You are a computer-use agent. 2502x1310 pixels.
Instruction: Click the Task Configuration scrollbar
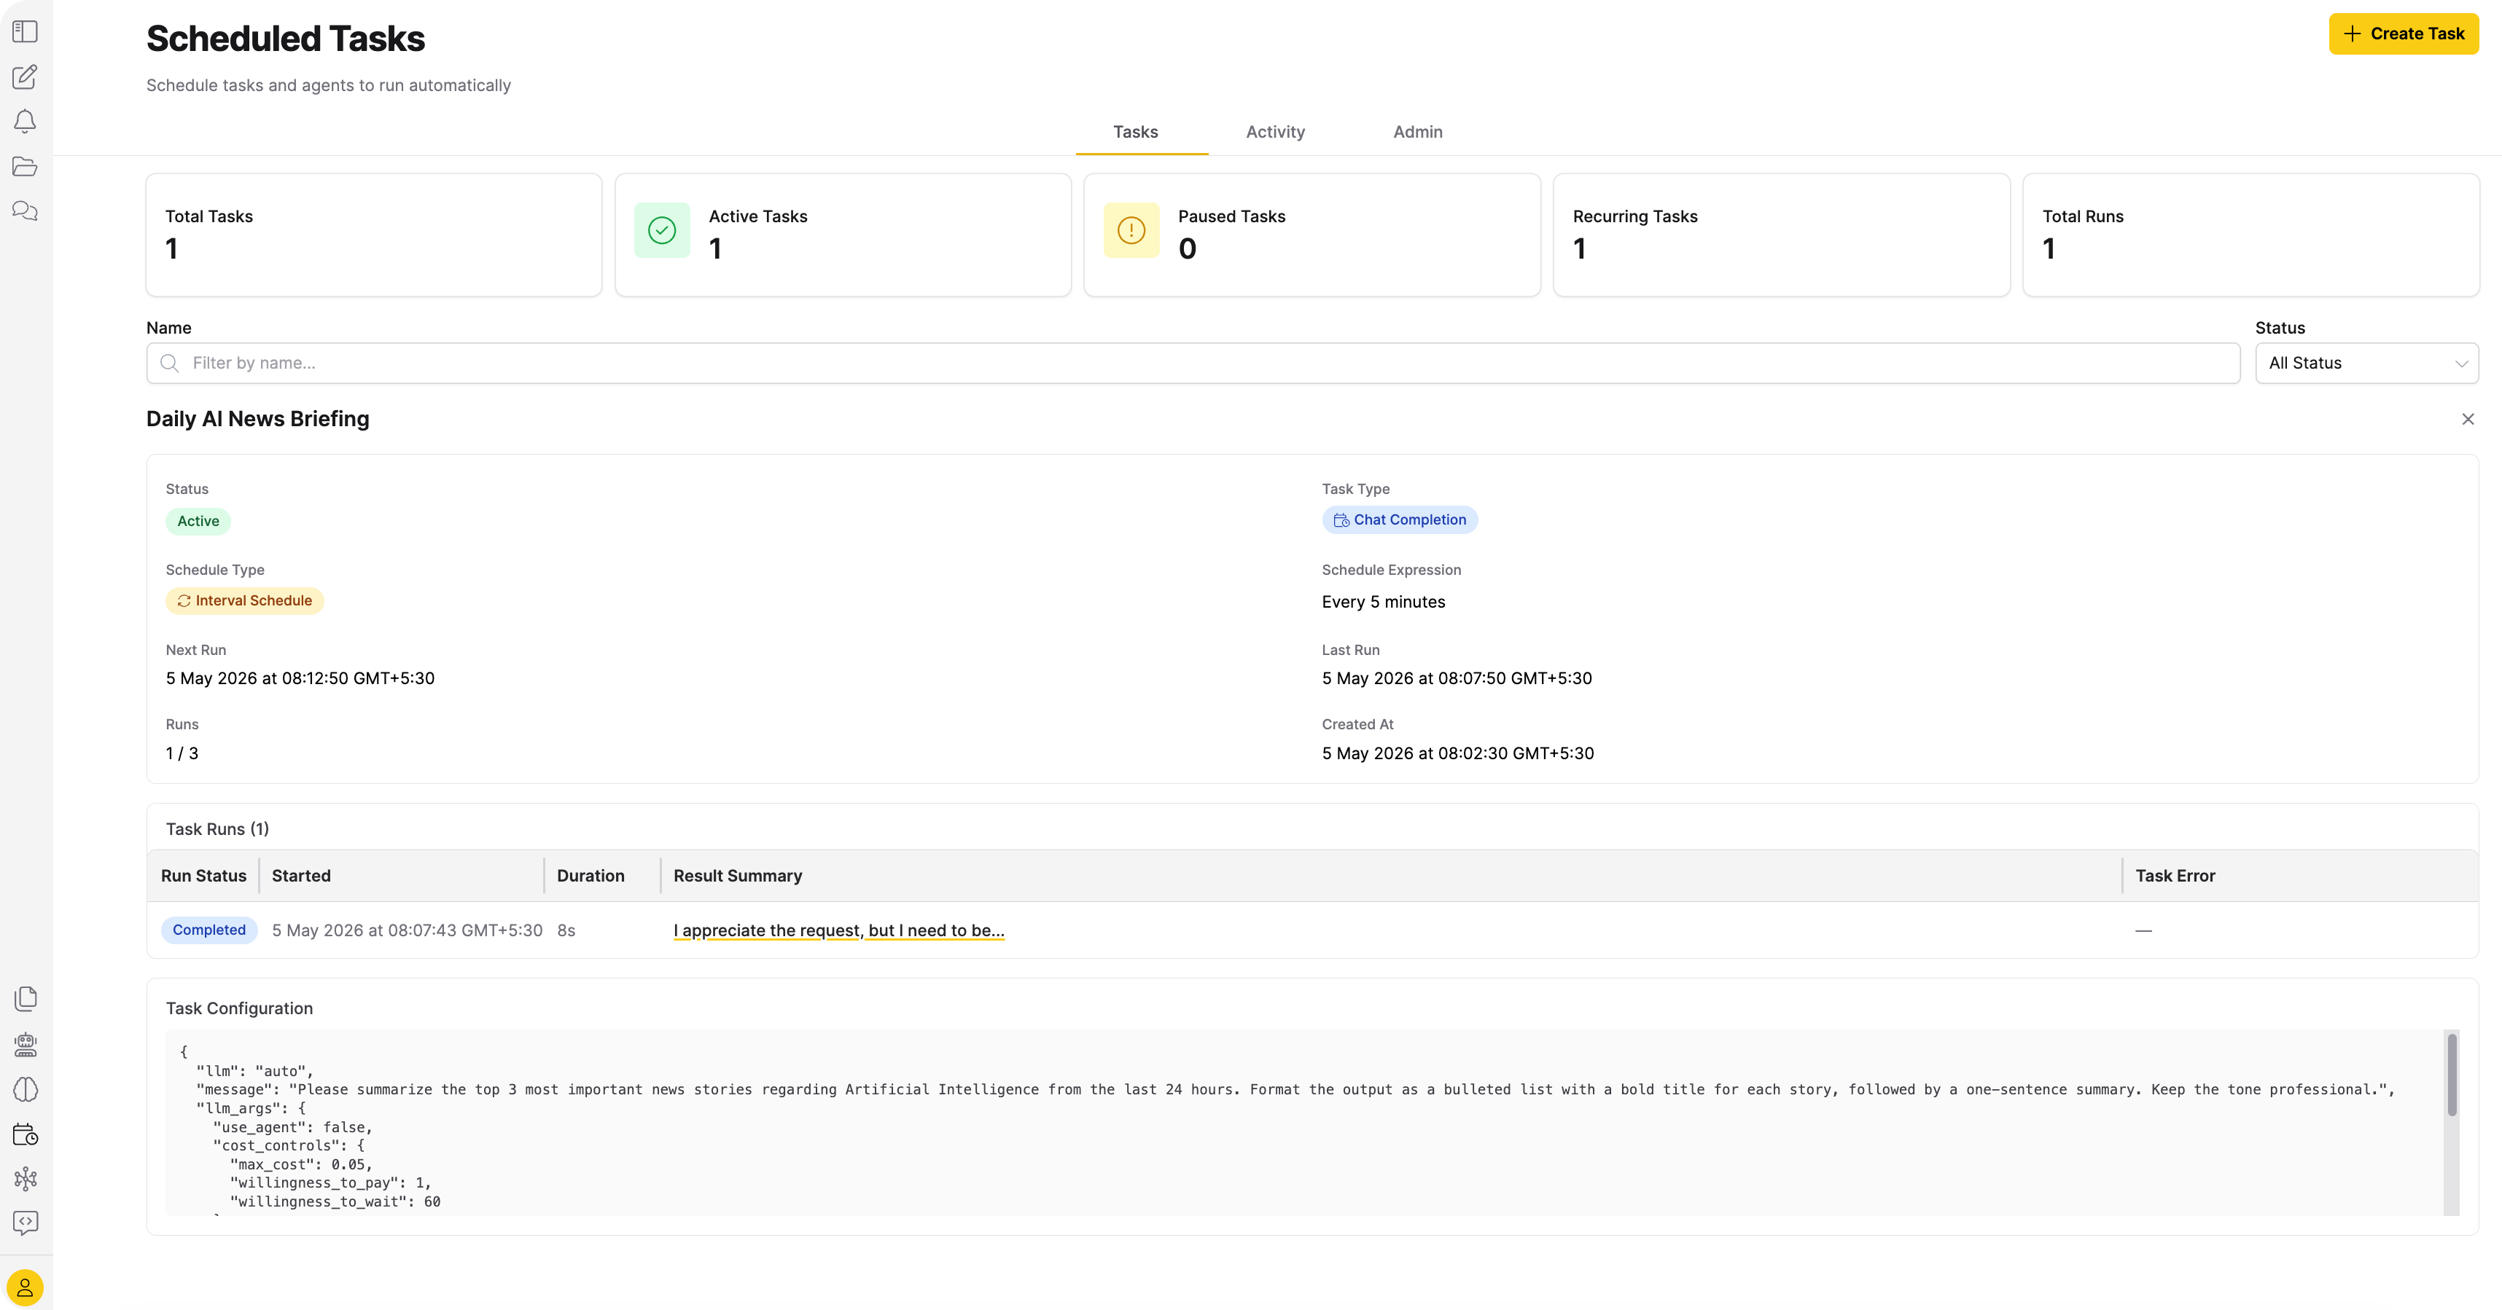[2452, 1075]
